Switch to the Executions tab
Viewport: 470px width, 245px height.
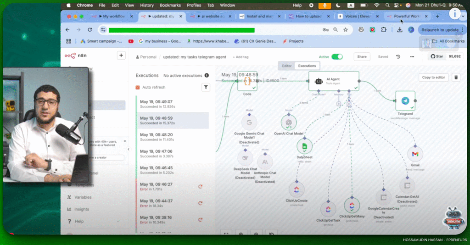click(307, 66)
